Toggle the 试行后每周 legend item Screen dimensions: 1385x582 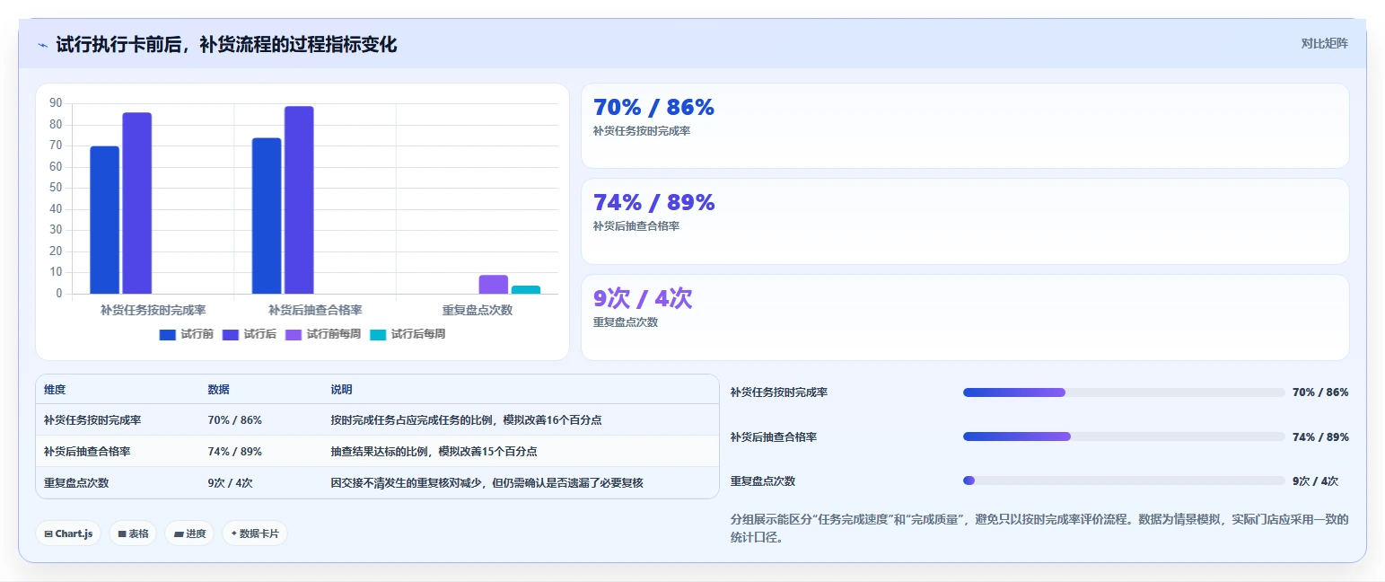click(407, 334)
